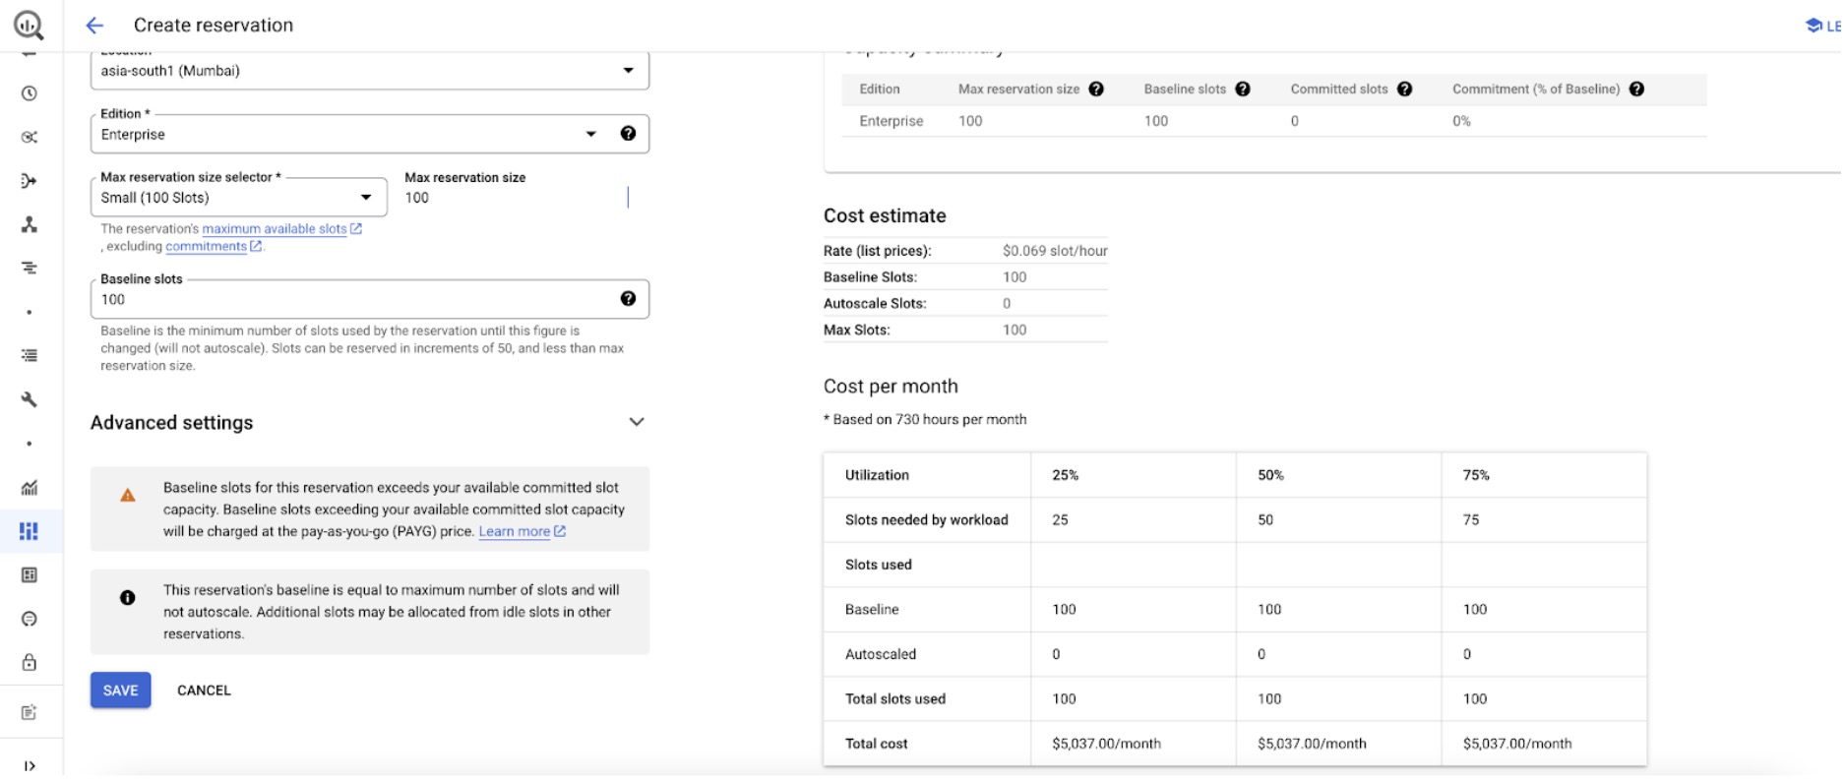The height and width of the screenshot is (781, 1846).
Task: Open the Learn more link about PAYG
Action: coord(522,532)
